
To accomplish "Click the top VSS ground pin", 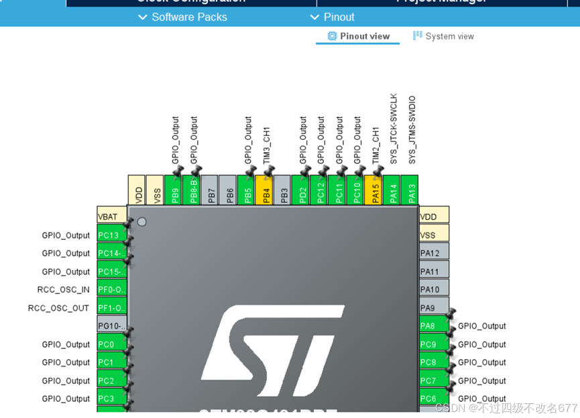I will tap(155, 190).
